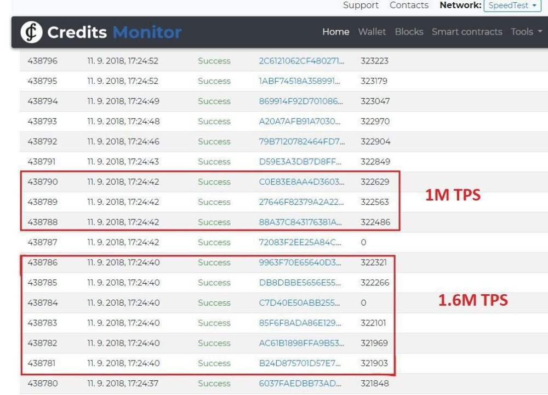Select block number 438786
This screenshot has width=548, height=395.
[x=42, y=262]
